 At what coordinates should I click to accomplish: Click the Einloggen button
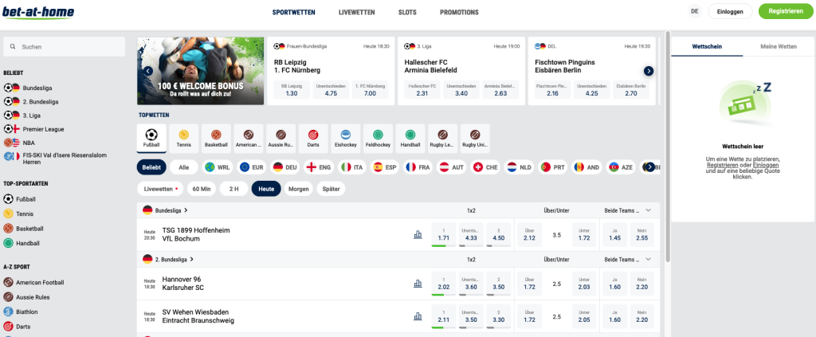coord(730,12)
